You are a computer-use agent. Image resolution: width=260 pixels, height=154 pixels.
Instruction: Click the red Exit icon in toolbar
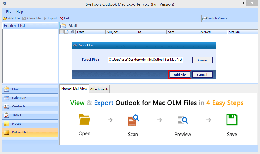coord(61,18)
